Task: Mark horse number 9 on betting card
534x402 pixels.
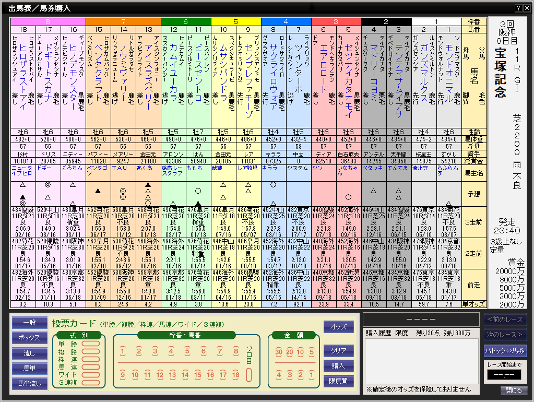Action: 123,375
